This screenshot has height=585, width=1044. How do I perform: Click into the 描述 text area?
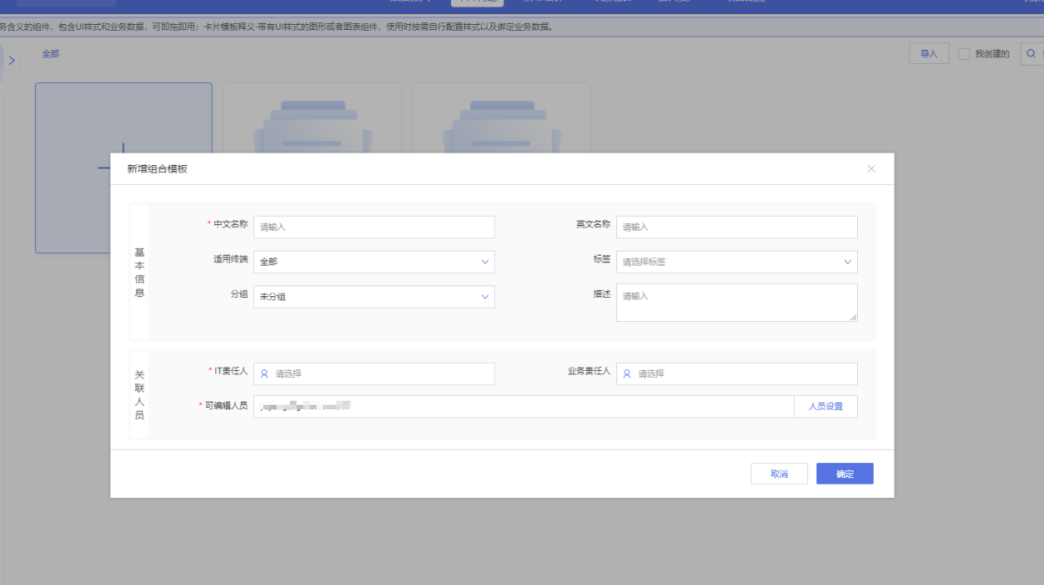click(737, 303)
